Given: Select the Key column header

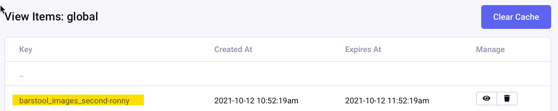Looking at the screenshot, I should pos(26,50).
